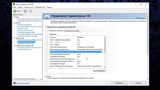Image resolution: width=160 pixels, height=90 pixels.
Task: Click the settings list vertical scrollbar thumb
Action: (105, 45)
